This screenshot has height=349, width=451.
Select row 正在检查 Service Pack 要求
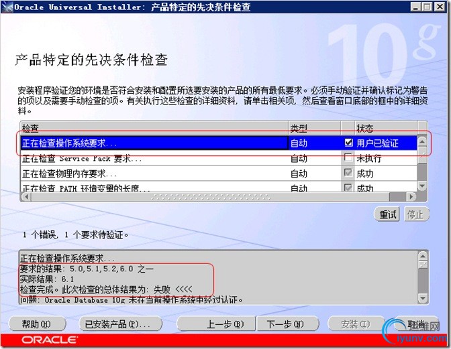point(219,158)
